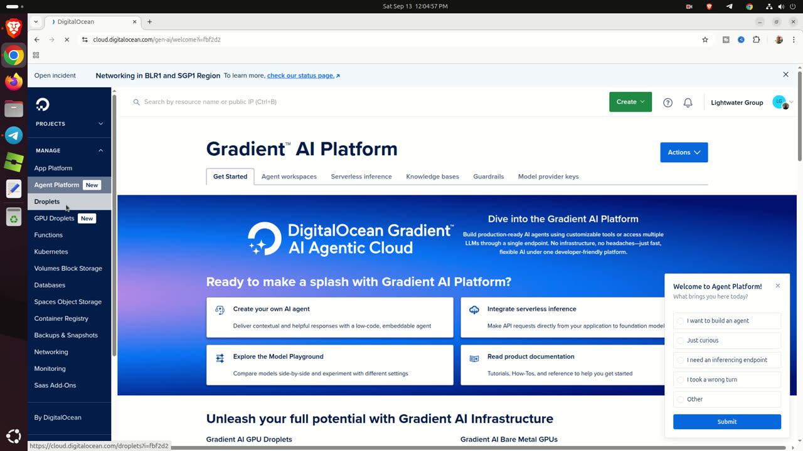Switch to the Agent workspaces tab

click(x=289, y=177)
